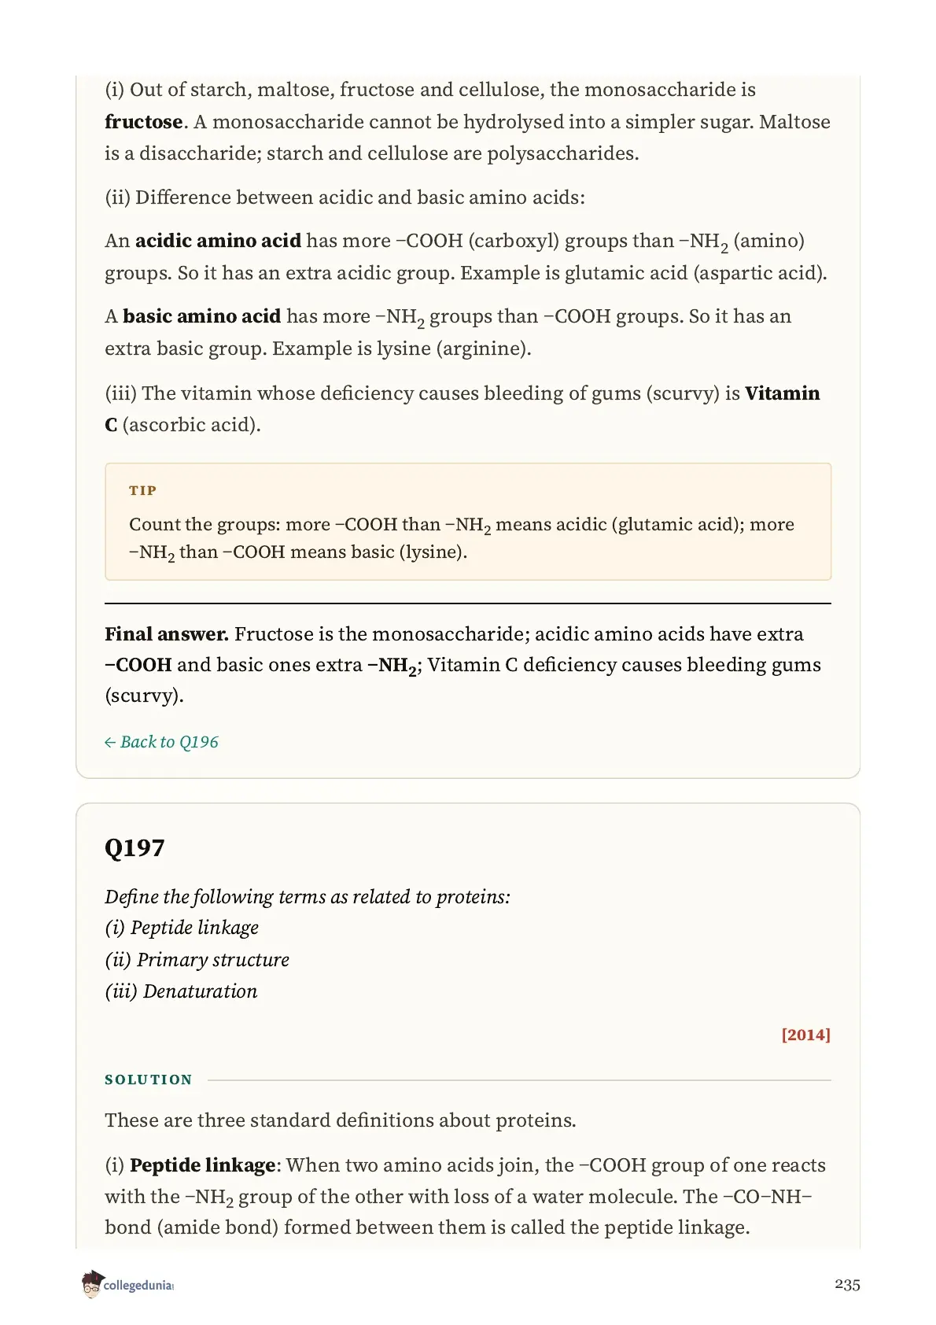Click the Define the following terms question line
Screen dimensions: 936x1325
(x=308, y=897)
